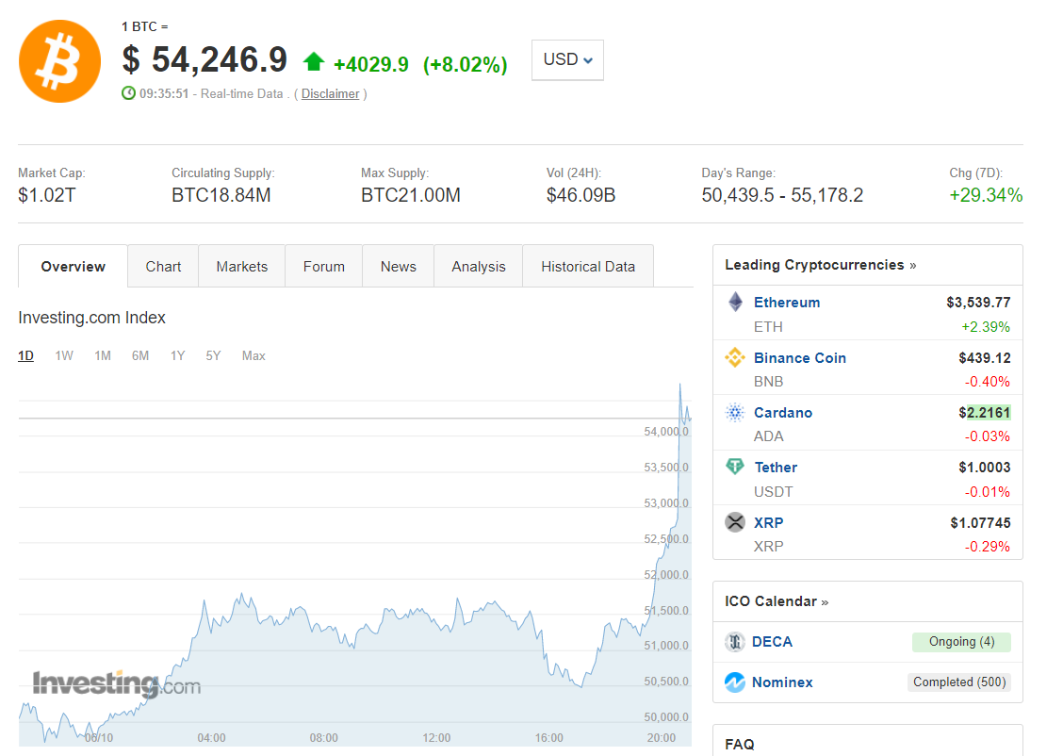
Task: Click the price spike on the chart
Action: tap(680, 386)
